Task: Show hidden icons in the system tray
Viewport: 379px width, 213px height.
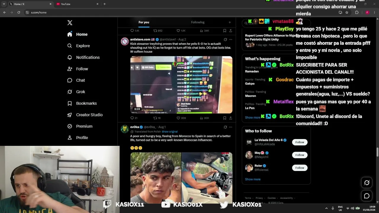Action: [326, 208]
